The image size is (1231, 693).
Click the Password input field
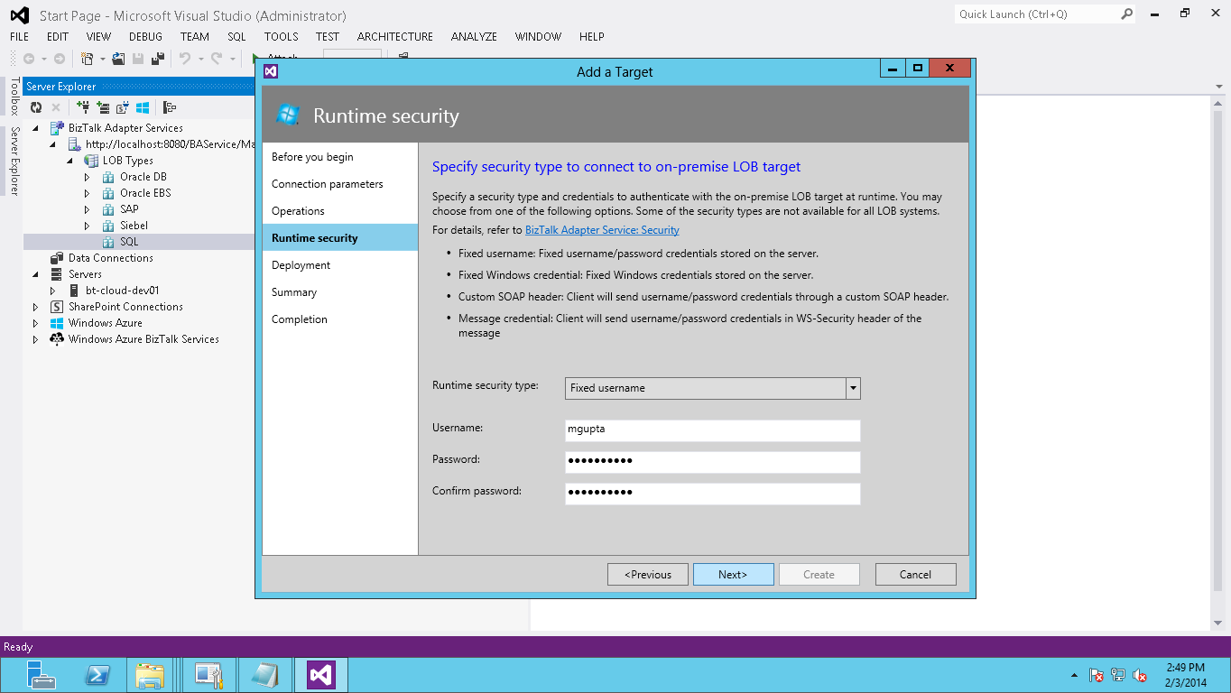713,462
